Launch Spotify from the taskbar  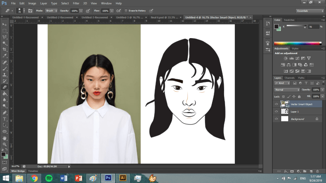(x=49, y=178)
